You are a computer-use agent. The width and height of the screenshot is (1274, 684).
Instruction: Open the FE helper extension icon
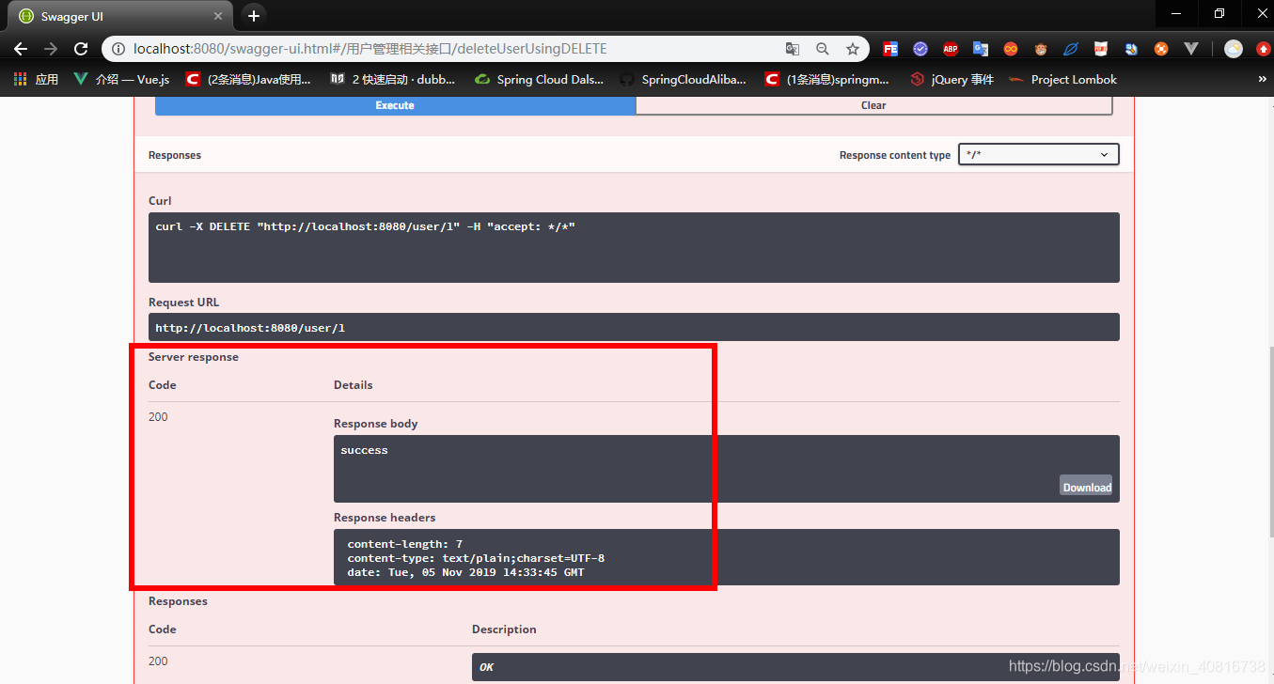coord(889,49)
